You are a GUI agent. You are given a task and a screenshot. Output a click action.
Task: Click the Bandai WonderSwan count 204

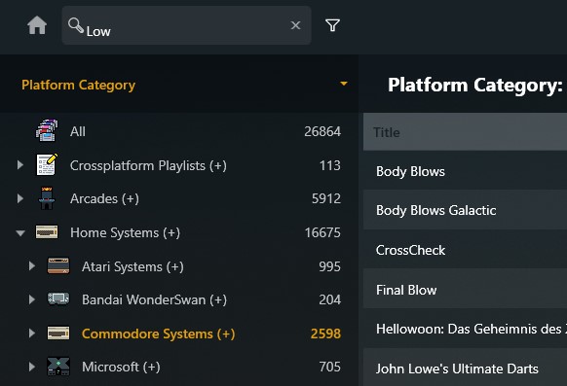tap(329, 299)
